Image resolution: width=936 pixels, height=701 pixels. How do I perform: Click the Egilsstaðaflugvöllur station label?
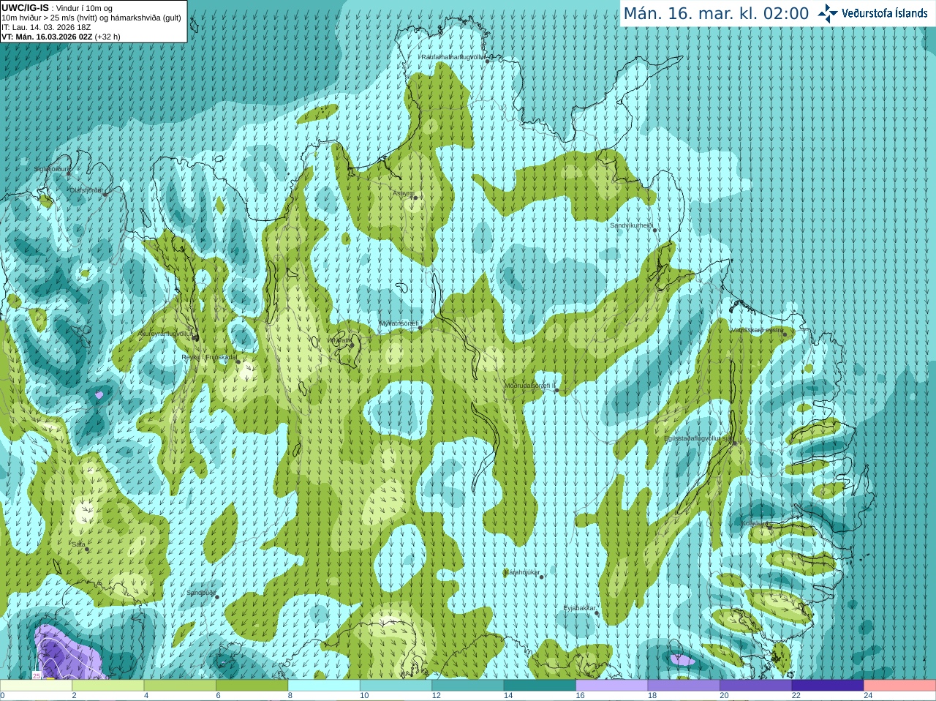point(698,438)
